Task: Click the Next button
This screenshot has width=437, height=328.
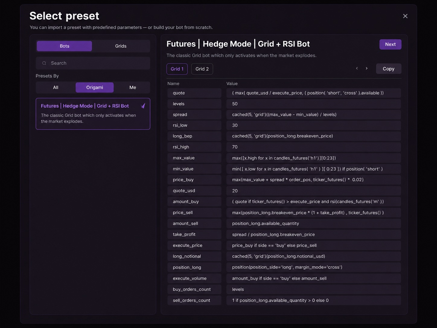Action: click(x=390, y=44)
